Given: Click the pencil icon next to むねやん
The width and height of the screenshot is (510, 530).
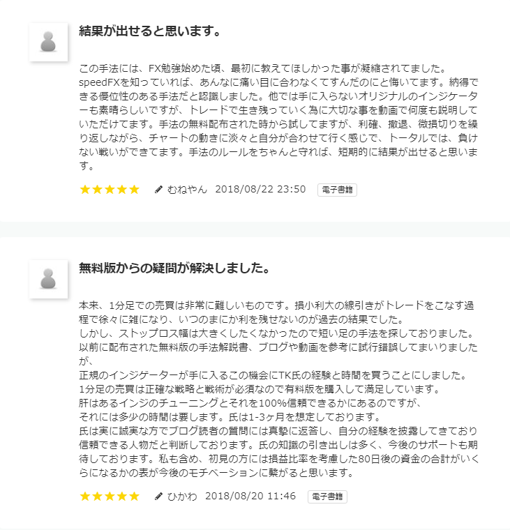Looking at the screenshot, I should click(158, 190).
